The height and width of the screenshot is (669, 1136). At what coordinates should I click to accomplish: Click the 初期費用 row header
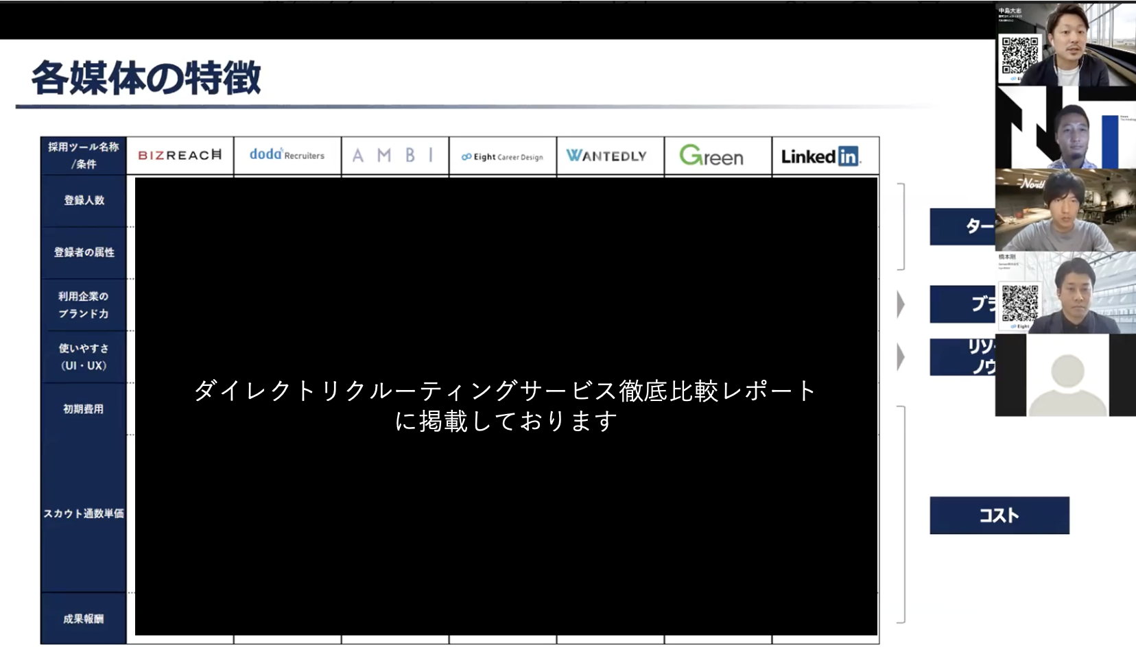(84, 409)
